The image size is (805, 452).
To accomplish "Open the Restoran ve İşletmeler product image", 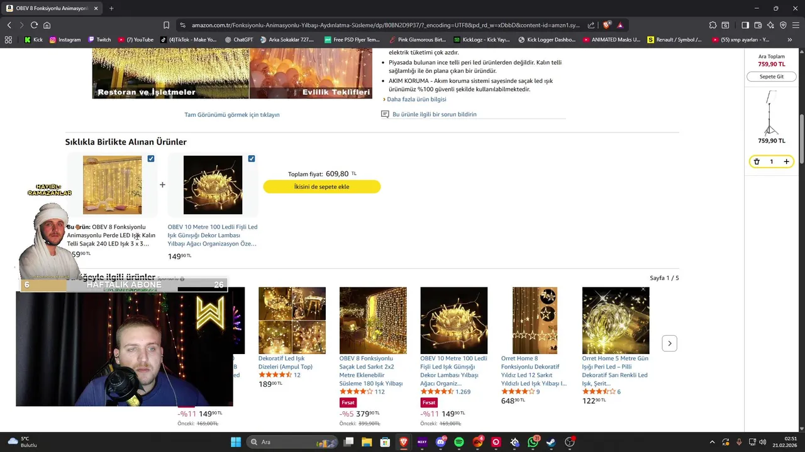I will [170, 72].
